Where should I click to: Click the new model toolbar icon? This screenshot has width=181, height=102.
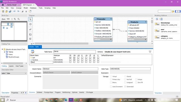(x=3, y=11)
